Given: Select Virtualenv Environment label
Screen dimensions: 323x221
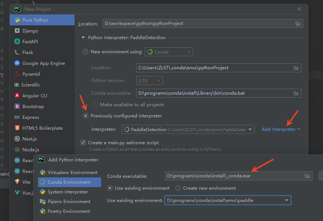Looking at the screenshot, I should click(72, 173).
